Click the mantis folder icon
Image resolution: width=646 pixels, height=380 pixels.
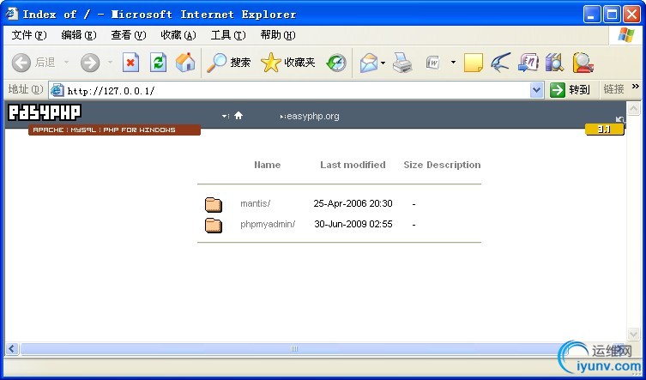pyautogui.click(x=214, y=204)
